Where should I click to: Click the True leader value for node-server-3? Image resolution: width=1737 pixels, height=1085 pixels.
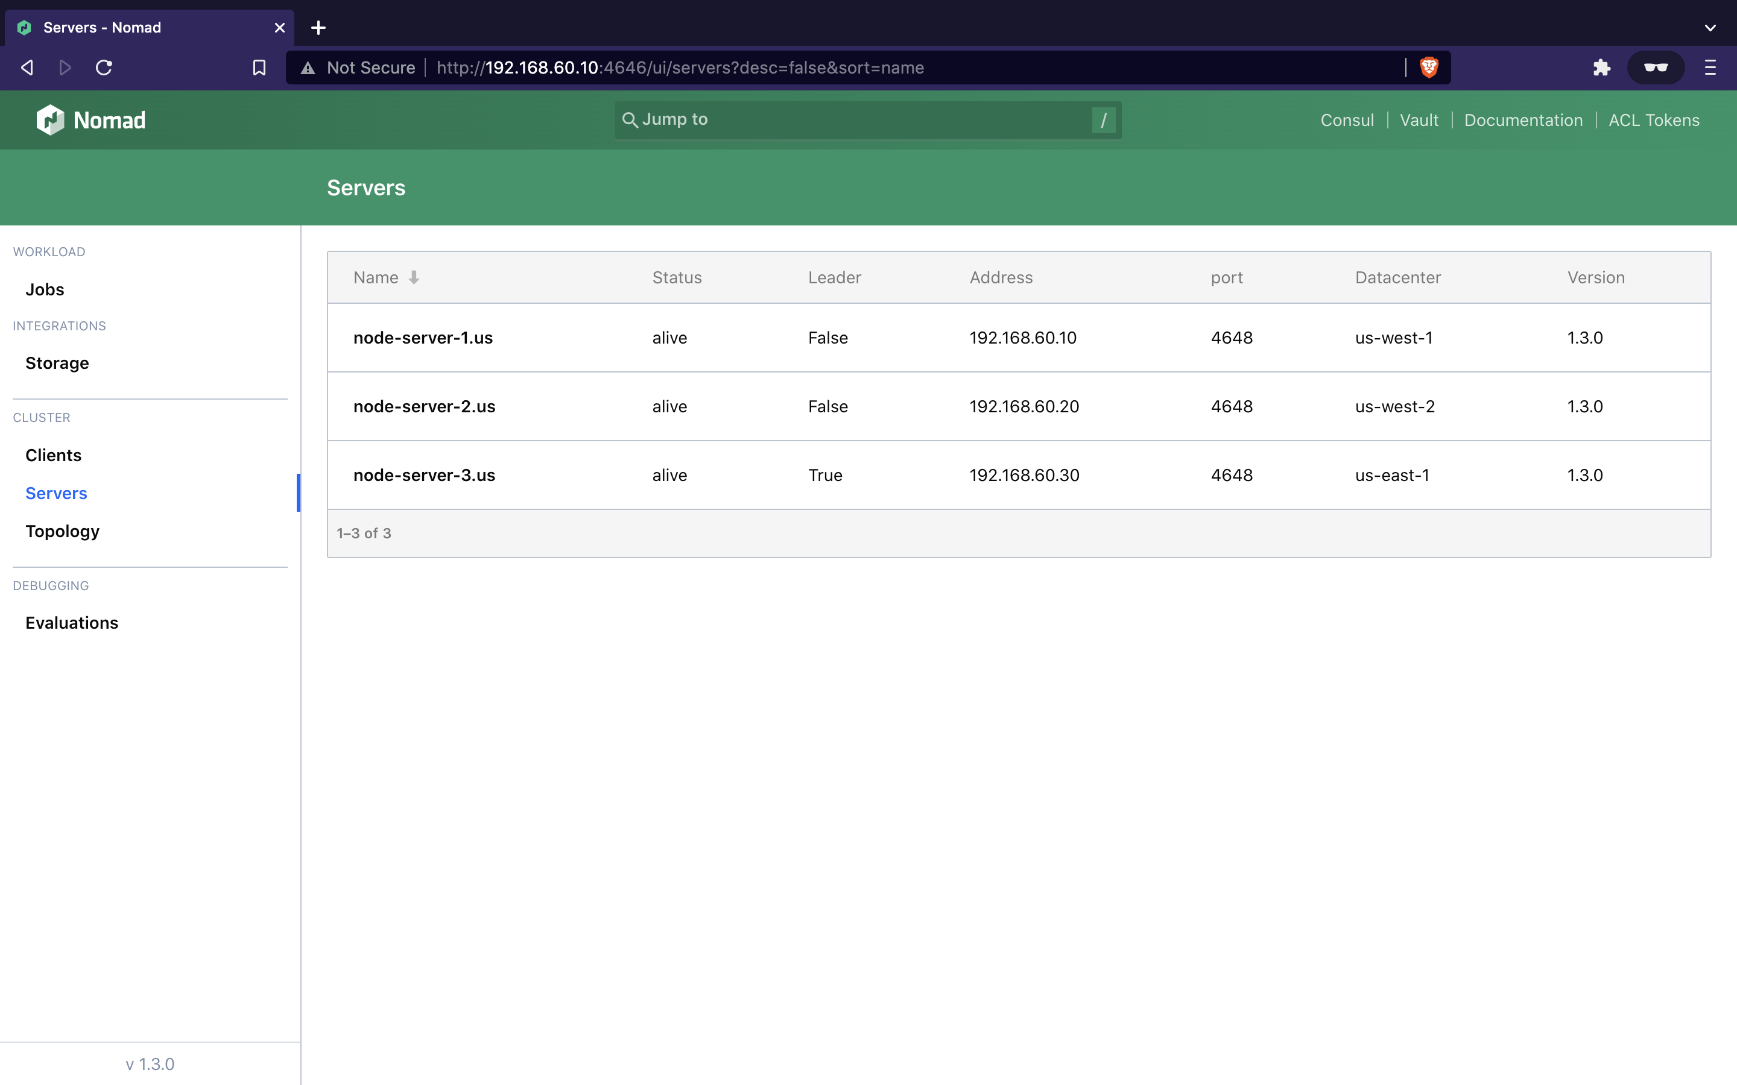[824, 475]
